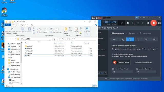Select HDMI device recording mode in Bandicam
Screen dimensions: 164x92
146,39
